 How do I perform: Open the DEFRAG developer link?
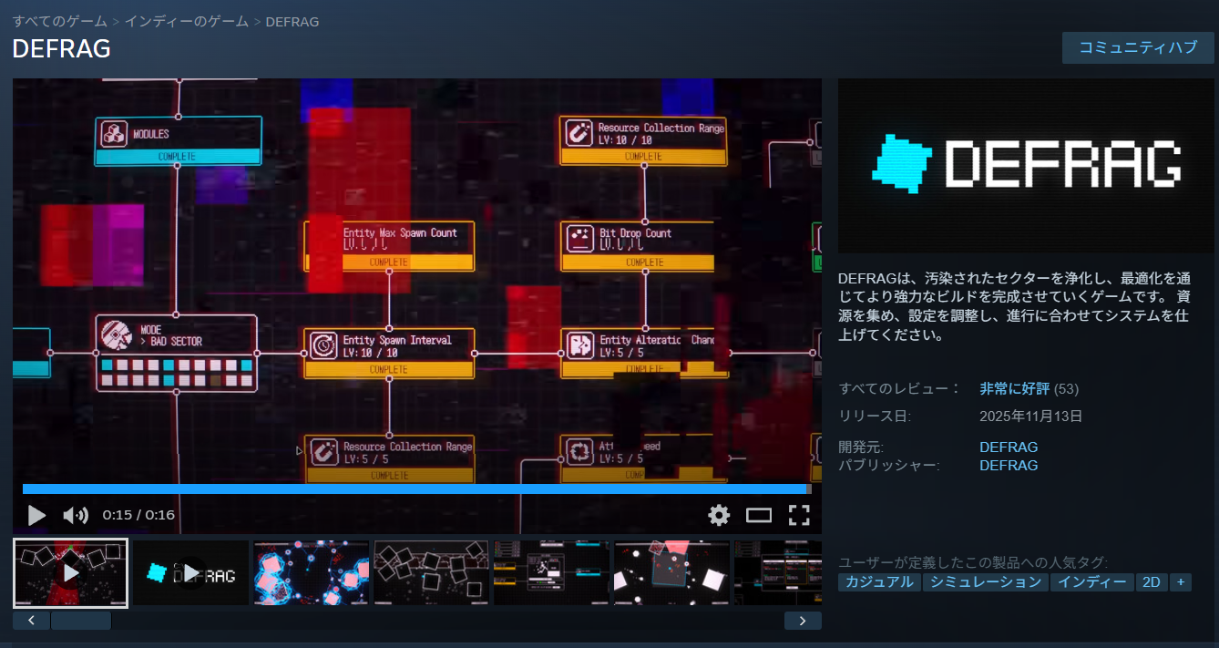(1008, 447)
